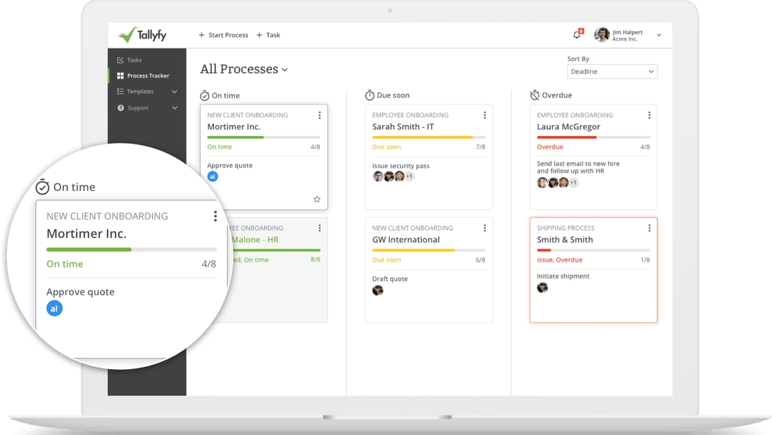Click the assignee avatar on Smith & Smith card
The height and width of the screenshot is (435, 772).
pyautogui.click(x=542, y=288)
